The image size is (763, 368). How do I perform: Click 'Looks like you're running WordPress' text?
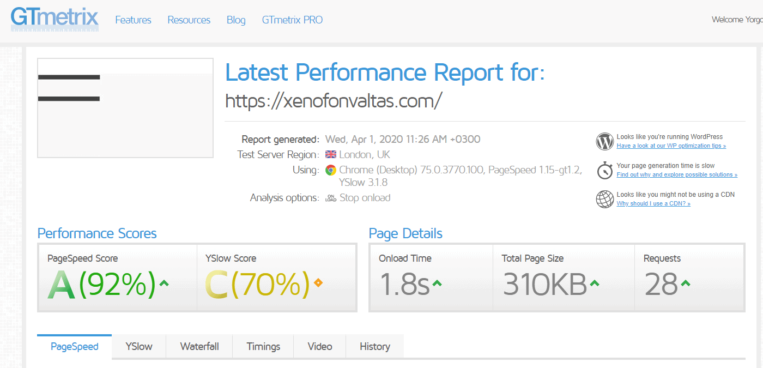pyautogui.click(x=670, y=137)
